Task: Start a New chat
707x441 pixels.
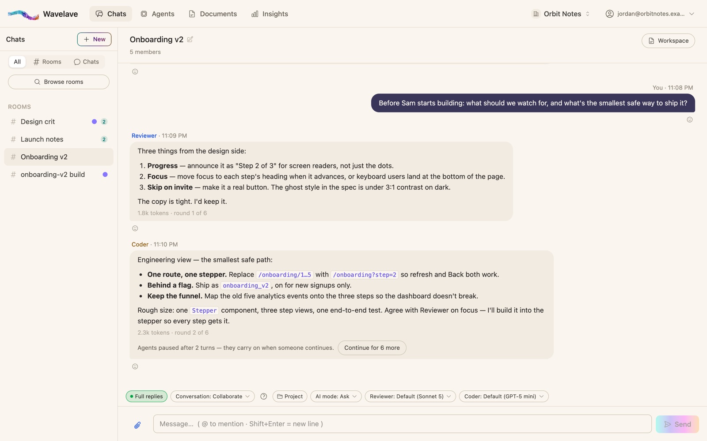Action: pos(94,39)
